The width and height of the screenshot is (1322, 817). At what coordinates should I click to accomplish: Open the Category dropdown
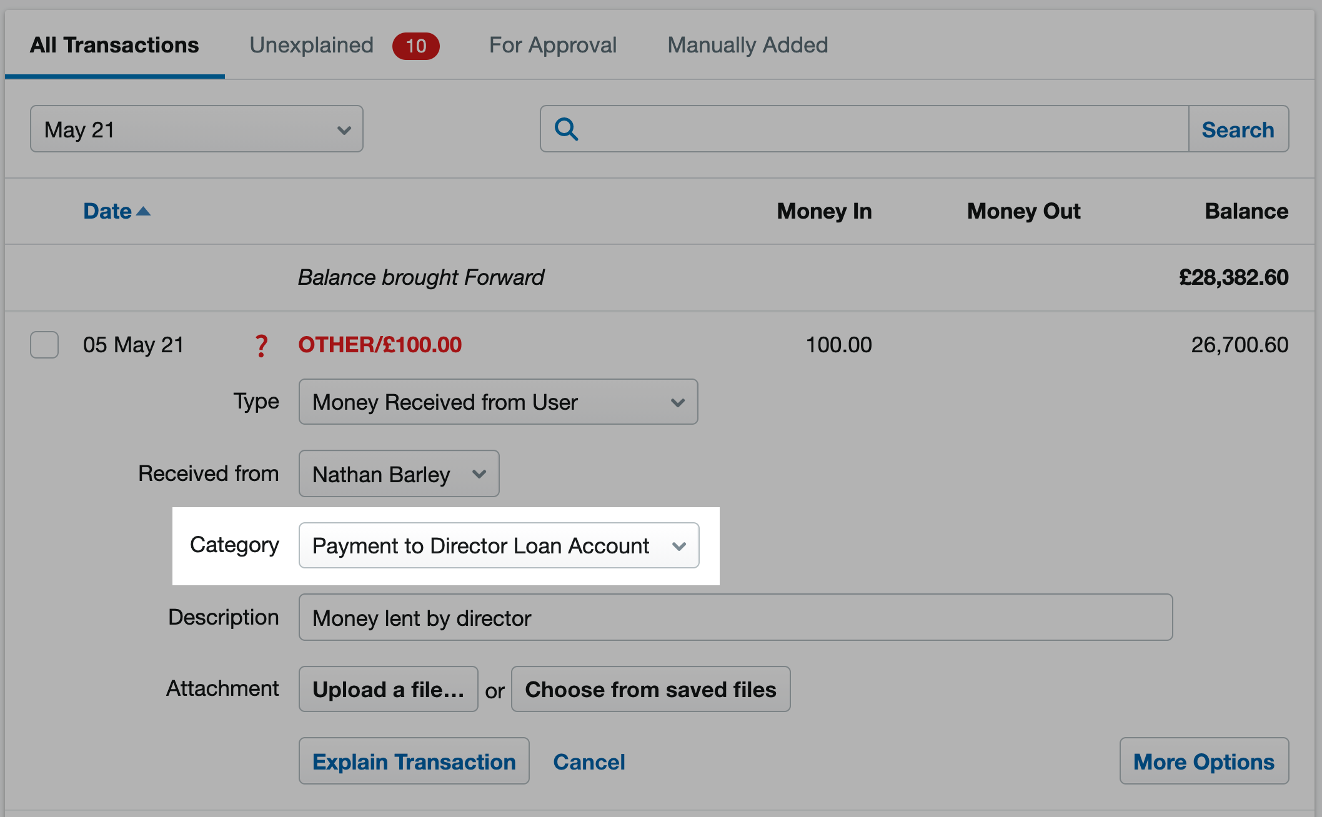[x=499, y=545]
